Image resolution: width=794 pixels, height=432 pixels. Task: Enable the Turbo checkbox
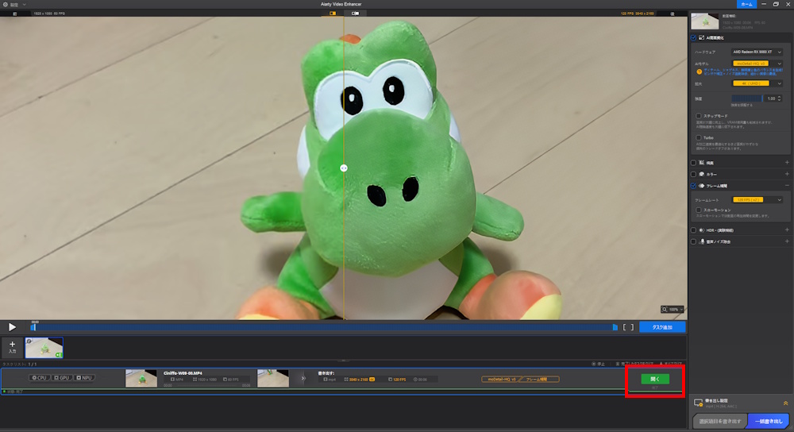point(699,137)
